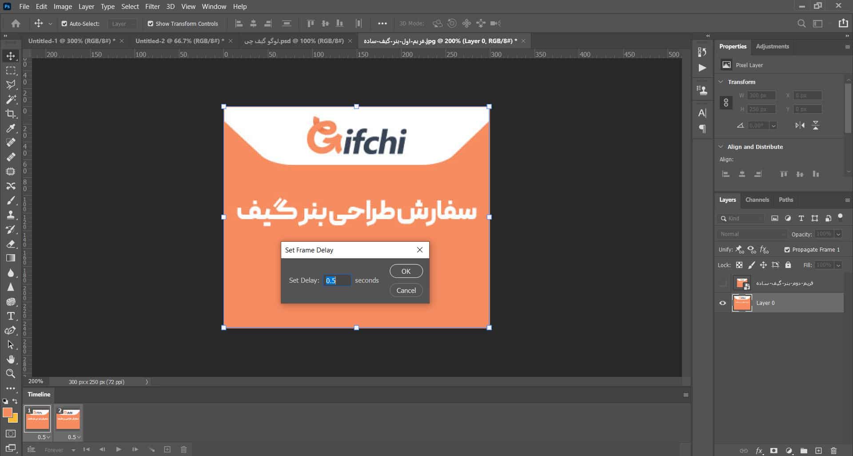Create a new group folder icon
853x456 pixels.
[x=804, y=450]
